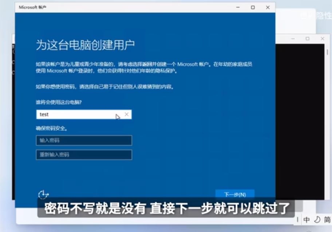Minimize the background console window
This screenshot has height=232, width=332.
click(x=293, y=39)
